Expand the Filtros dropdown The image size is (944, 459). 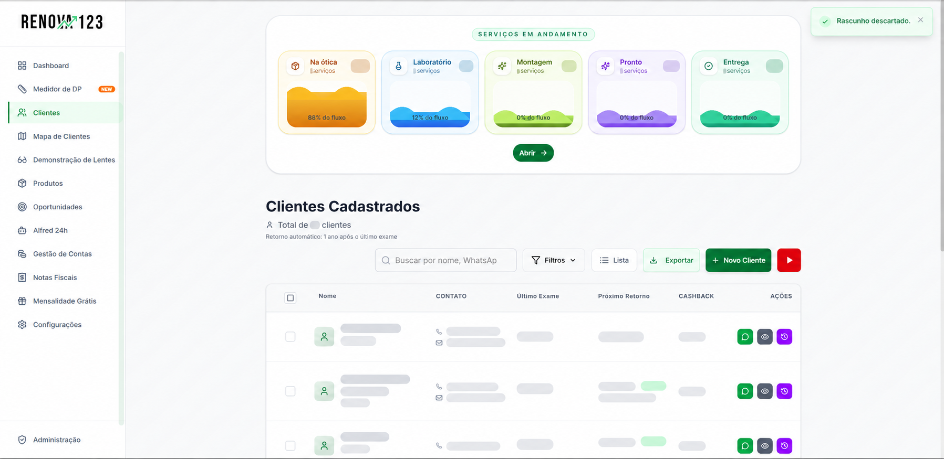[554, 260]
